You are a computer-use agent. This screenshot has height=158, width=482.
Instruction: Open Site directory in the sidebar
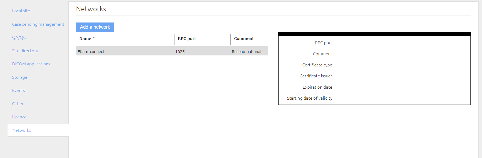click(25, 51)
